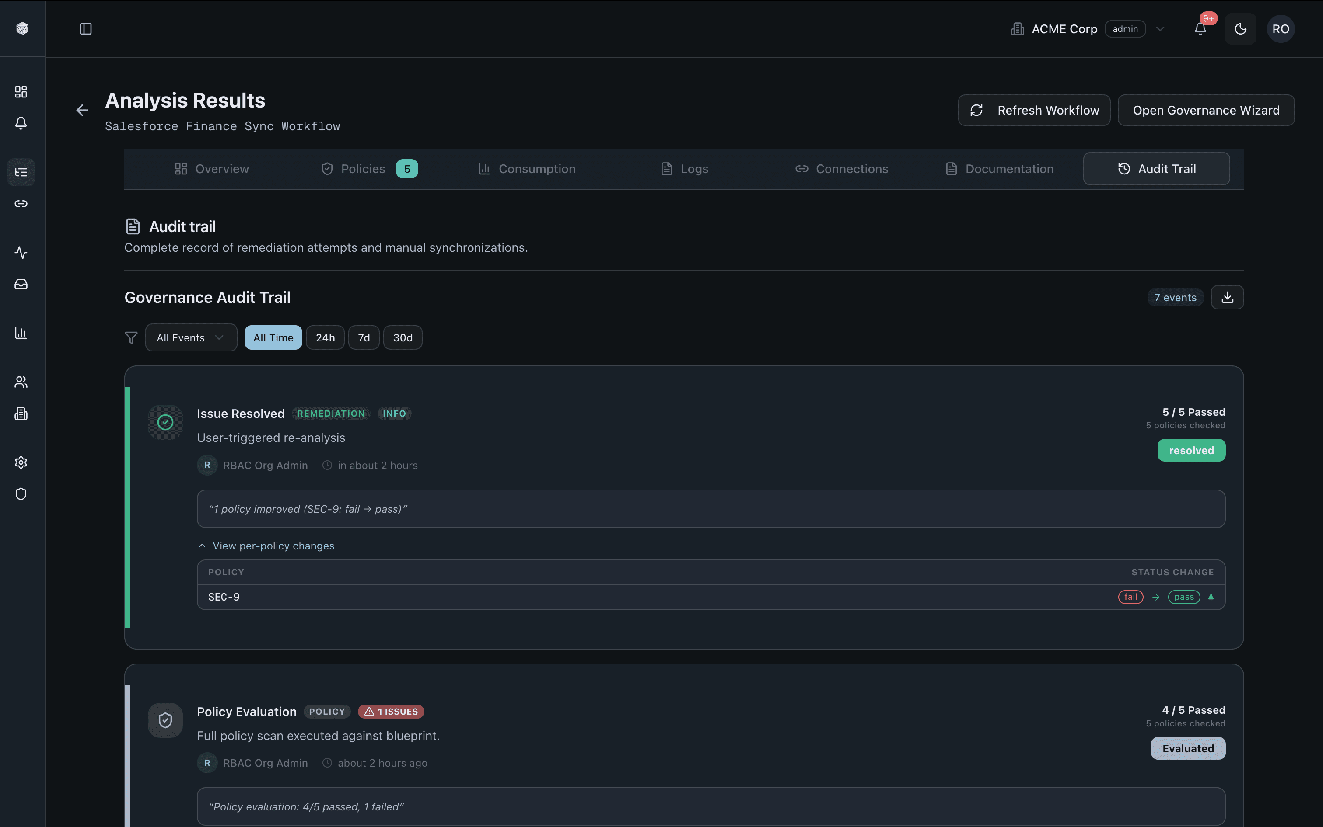The image size is (1323, 827).
Task: Select the activity pulse icon in the sidebar
Action: pos(21,253)
